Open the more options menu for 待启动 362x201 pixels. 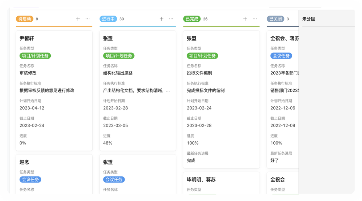pyautogui.click(x=88, y=19)
